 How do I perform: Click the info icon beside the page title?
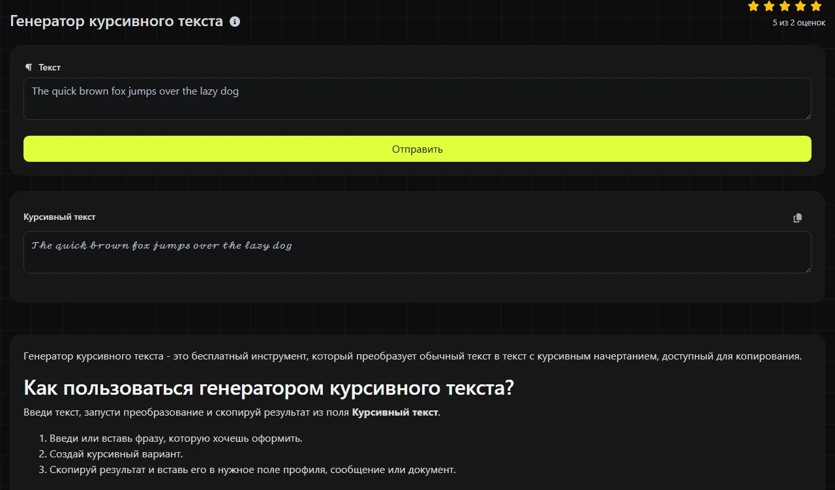click(x=235, y=22)
